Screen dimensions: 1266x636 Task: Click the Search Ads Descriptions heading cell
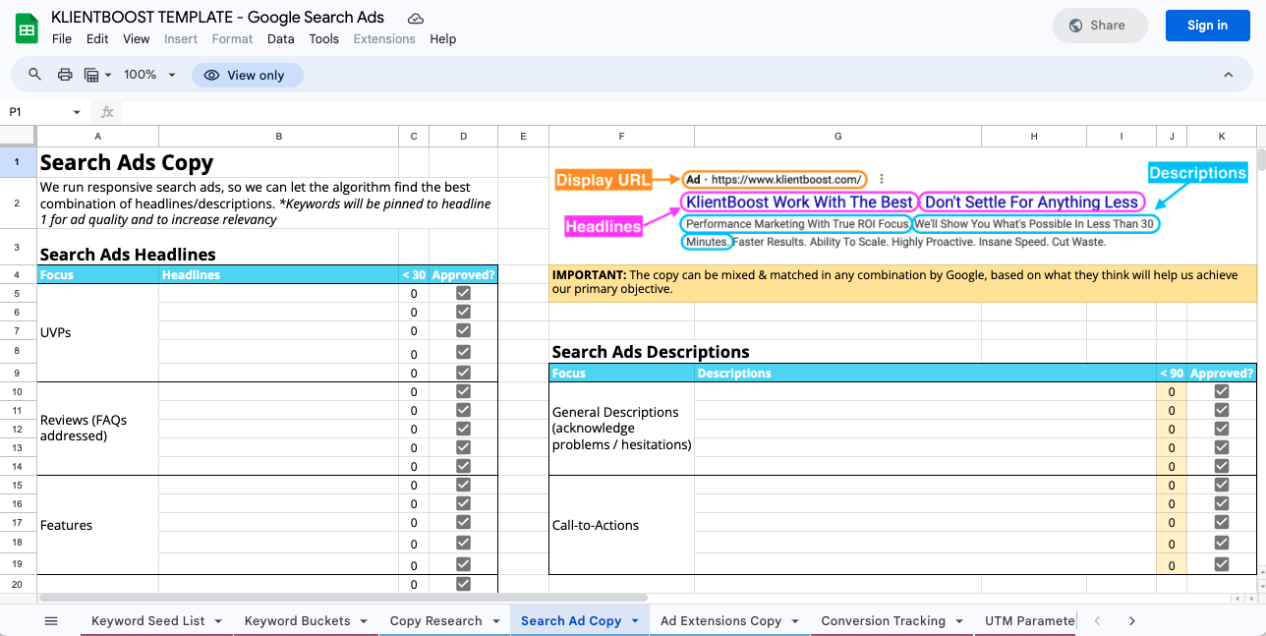pos(651,352)
